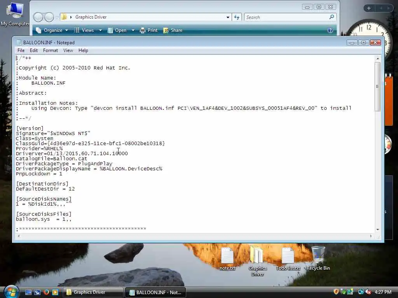Click the Notepad vertical scrollbar thumb

coord(378,87)
